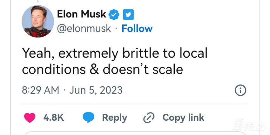Click the Elon Musk display name

point(81,14)
